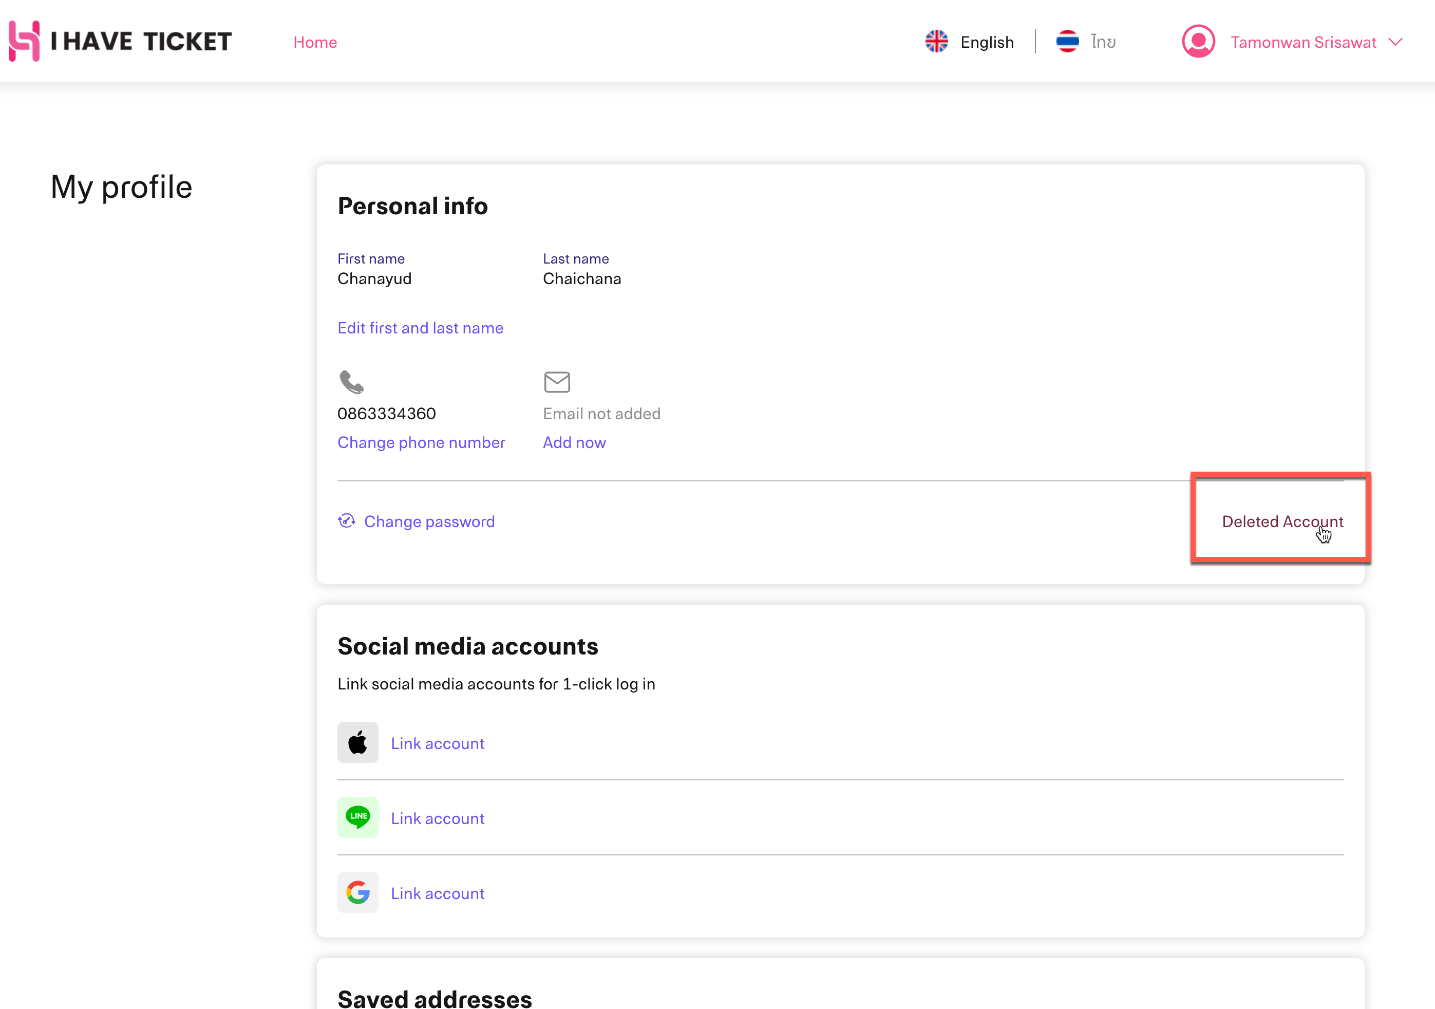Click the change password icon

347,521
